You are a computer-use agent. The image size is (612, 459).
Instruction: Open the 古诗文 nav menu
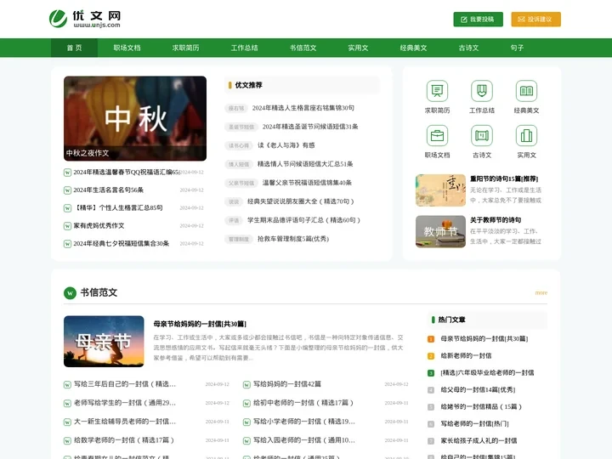pos(468,48)
